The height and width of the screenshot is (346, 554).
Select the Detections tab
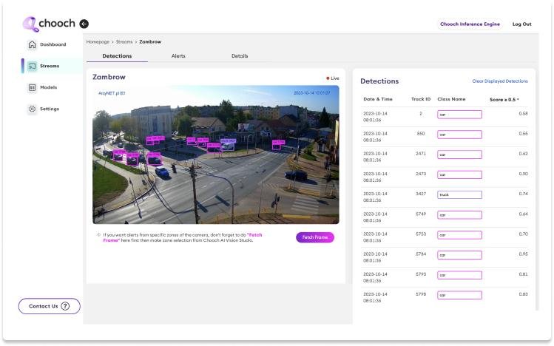(x=117, y=56)
